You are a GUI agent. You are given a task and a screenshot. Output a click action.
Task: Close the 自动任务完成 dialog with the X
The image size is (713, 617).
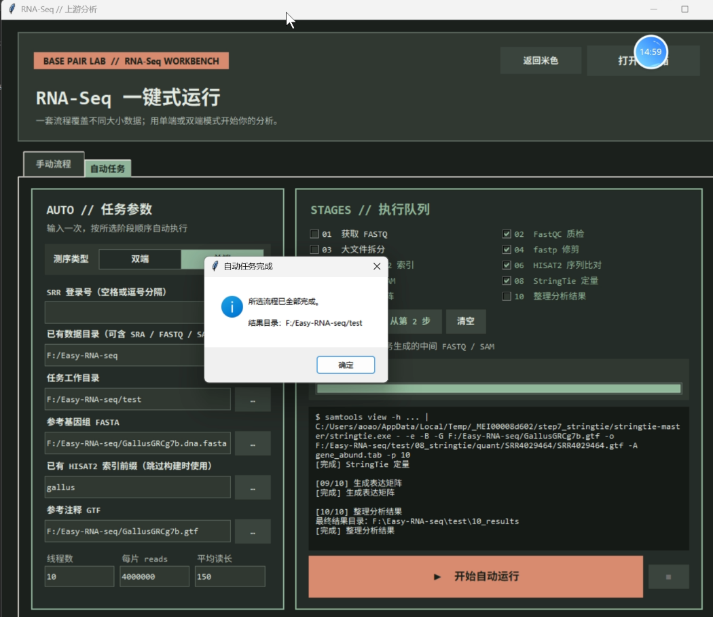(376, 267)
